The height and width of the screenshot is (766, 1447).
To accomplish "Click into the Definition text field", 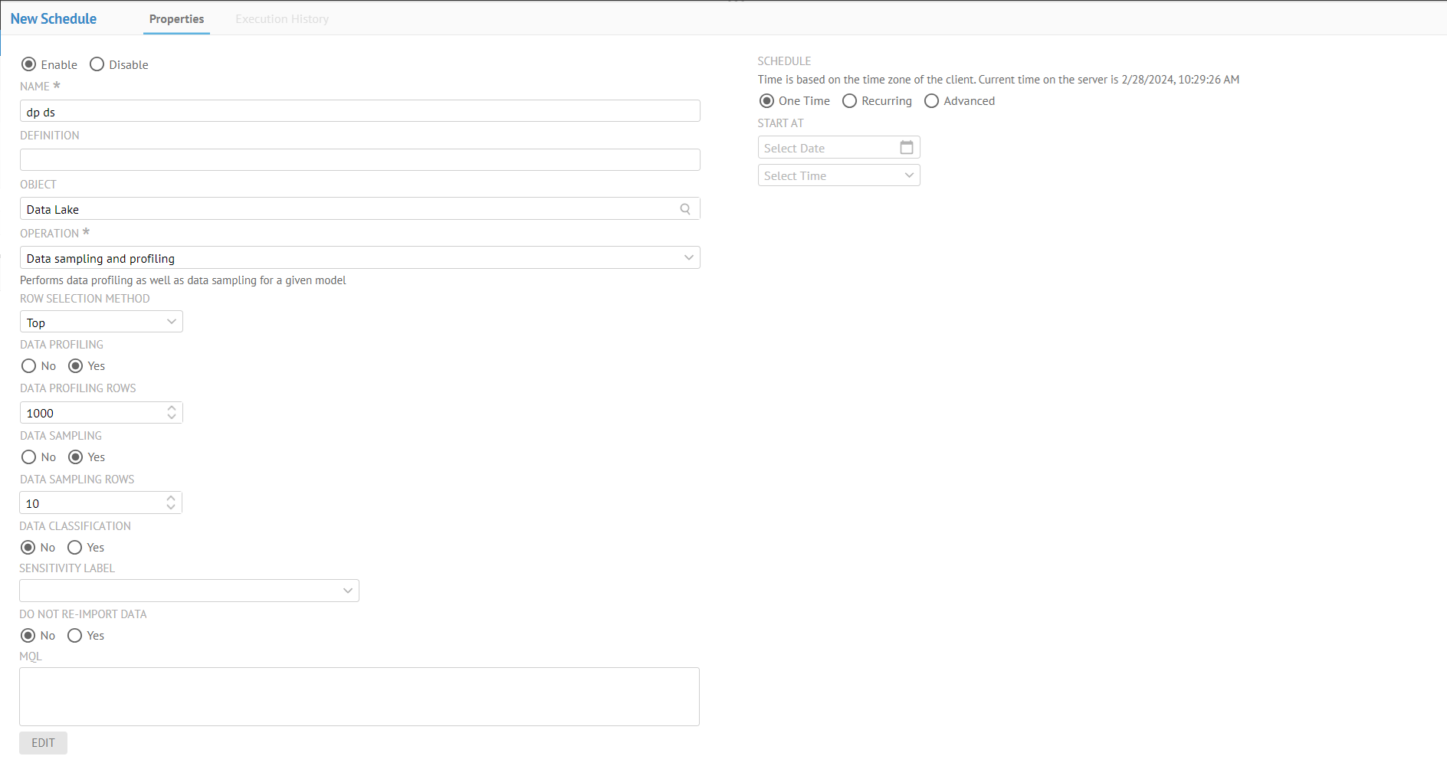I will coord(359,160).
